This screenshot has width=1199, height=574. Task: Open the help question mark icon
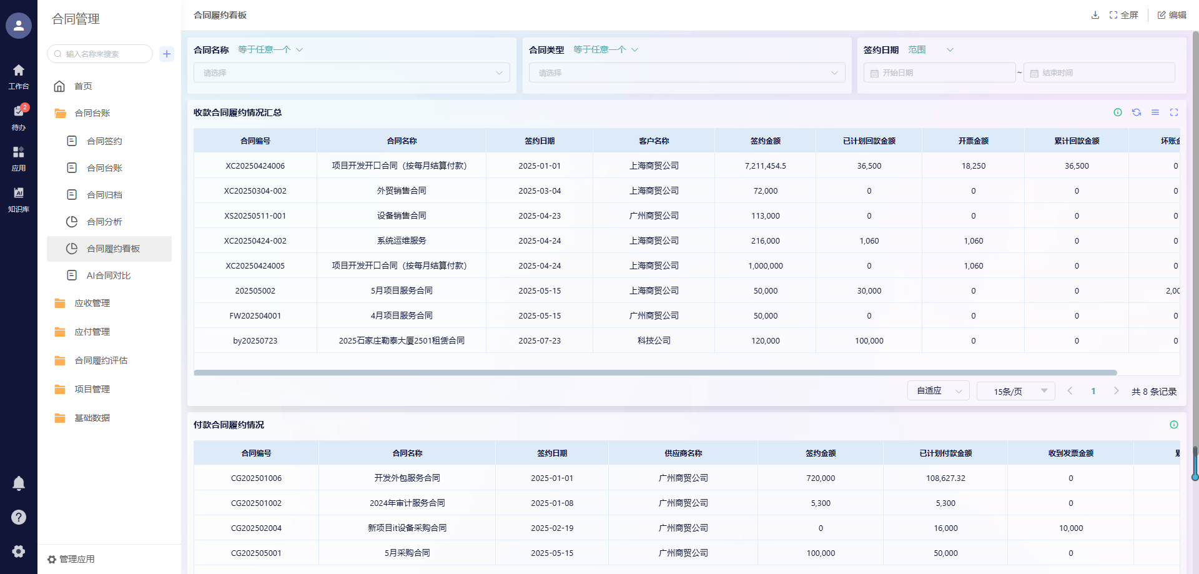pyautogui.click(x=19, y=517)
